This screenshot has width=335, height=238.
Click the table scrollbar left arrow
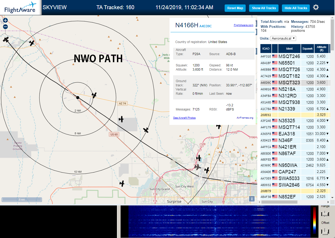pos(259,202)
